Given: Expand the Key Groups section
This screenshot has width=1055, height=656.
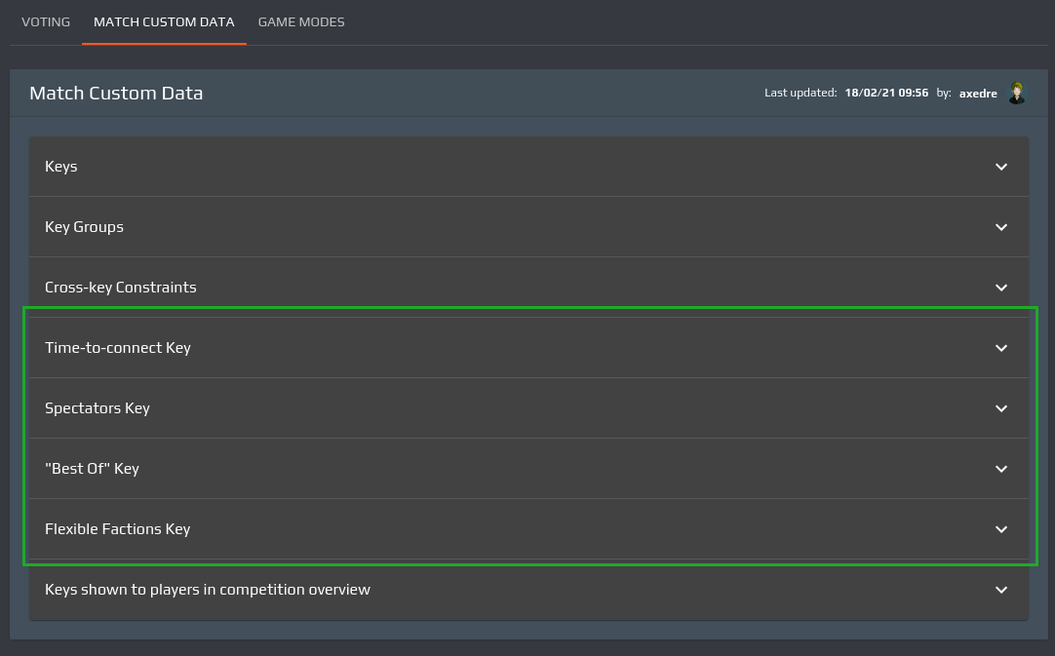Looking at the screenshot, I should [x=85, y=227].
